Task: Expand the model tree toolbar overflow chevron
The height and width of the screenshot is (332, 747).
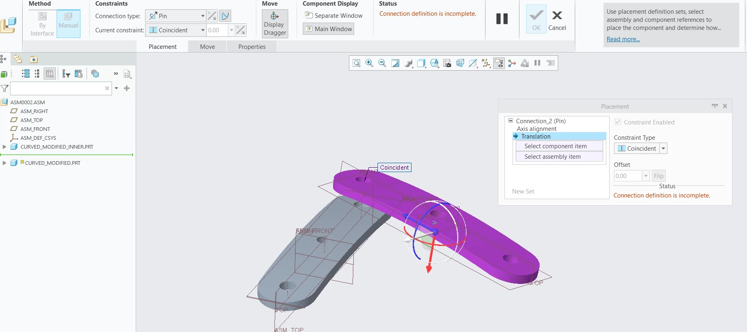Action: 116,74
